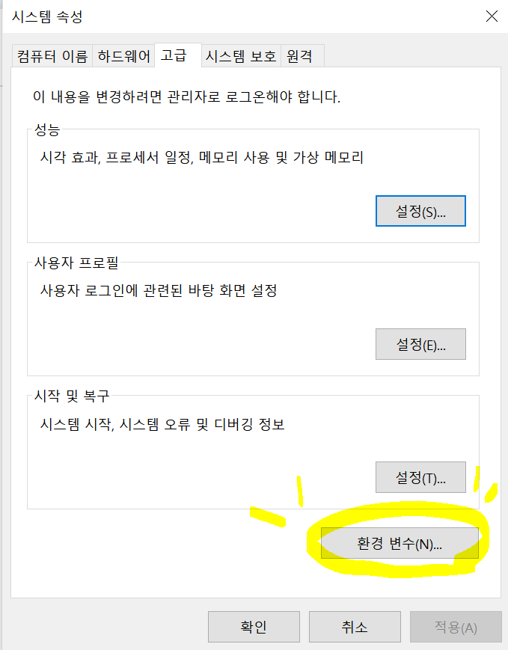Screen dimensions: 508x650
Task: Go to the 시스템 보호 tab
Action: click(241, 56)
